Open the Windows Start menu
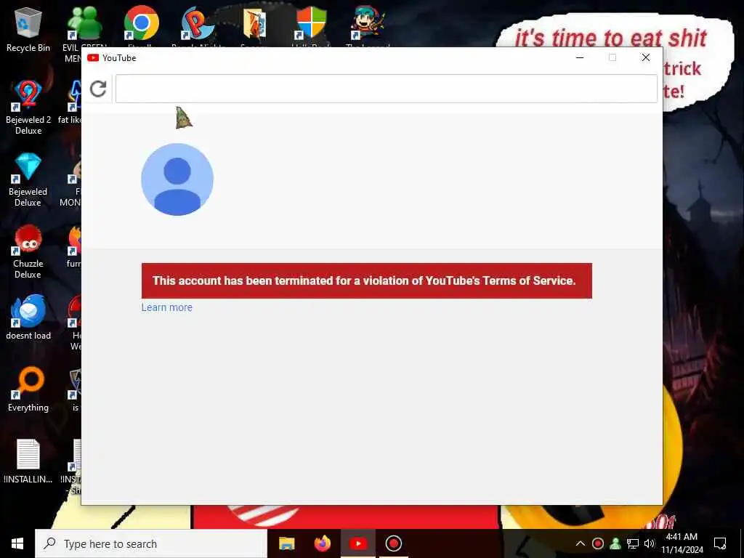The height and width of the screenshot is (558, 744). click(17, 543)
